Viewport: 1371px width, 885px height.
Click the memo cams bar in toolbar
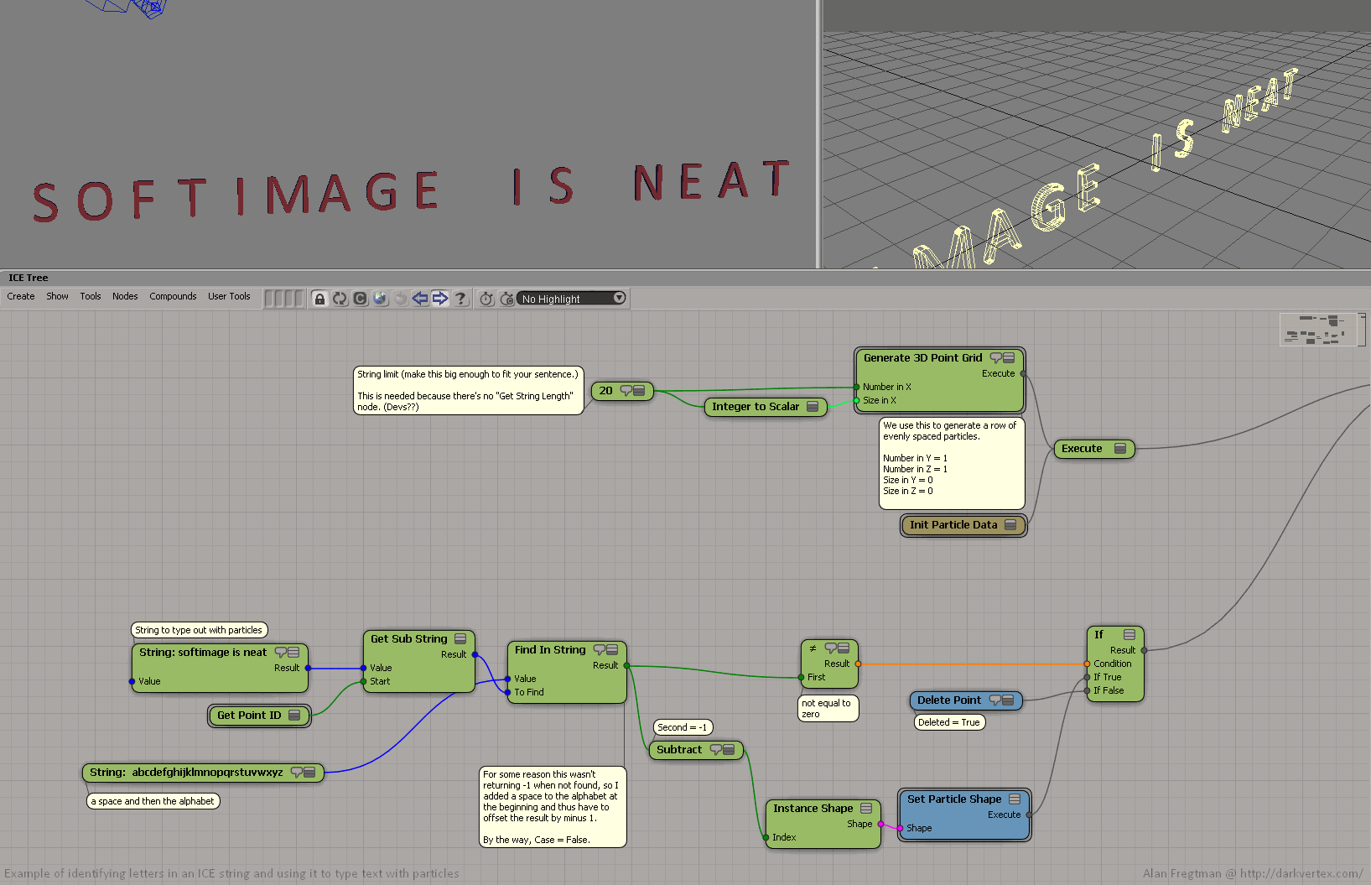(283, 299)
